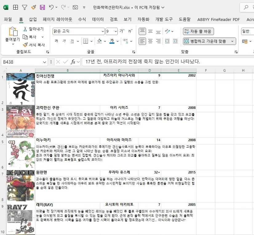The image size is (254, 235).
Task: Open clipboard group dialog launcher
Action: tap(48, 52)
